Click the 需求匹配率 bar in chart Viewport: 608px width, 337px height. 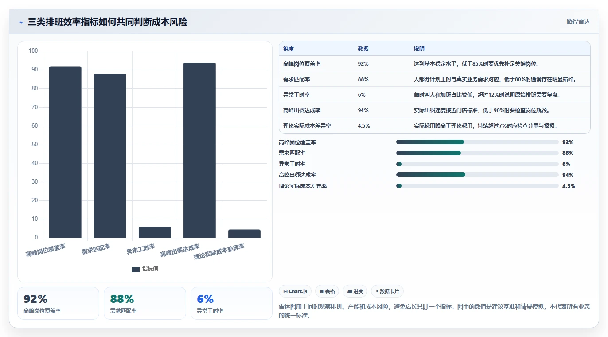click(x=110, y=156)
